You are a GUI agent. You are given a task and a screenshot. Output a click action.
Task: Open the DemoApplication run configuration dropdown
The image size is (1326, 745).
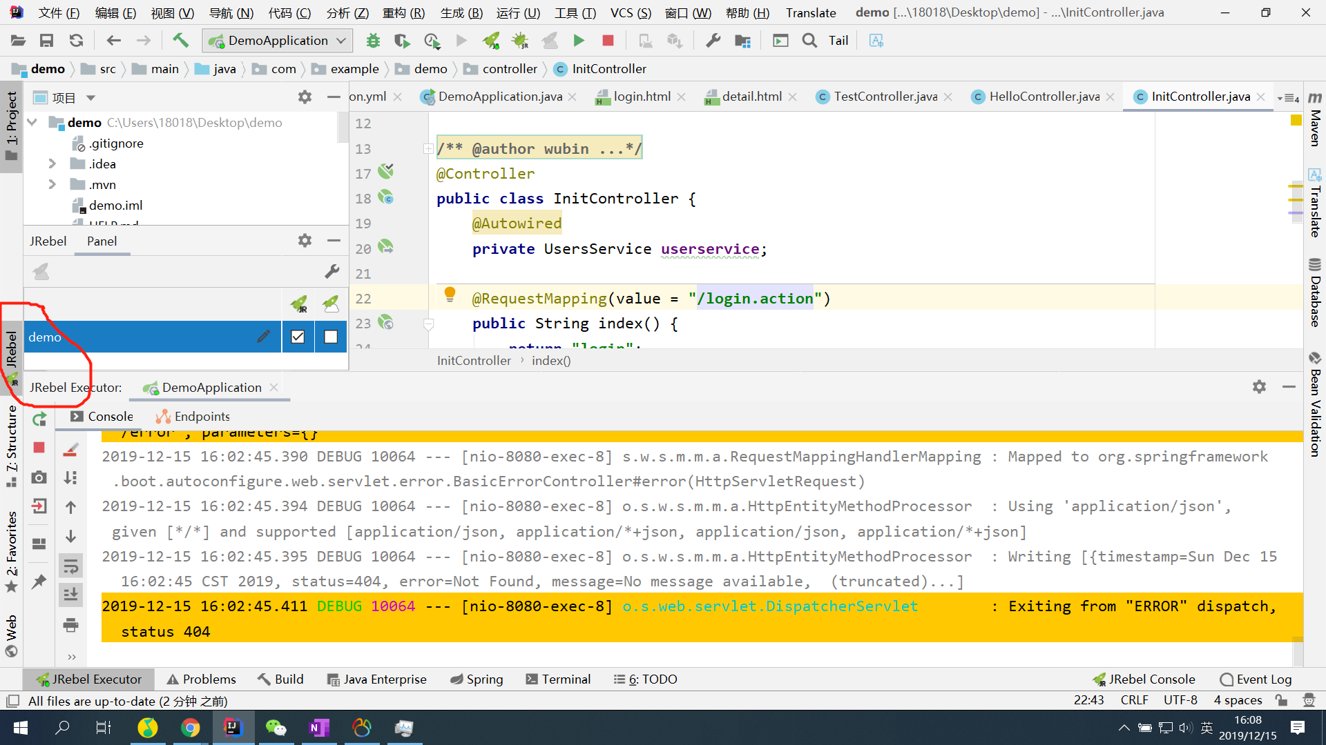click(278, 41)
